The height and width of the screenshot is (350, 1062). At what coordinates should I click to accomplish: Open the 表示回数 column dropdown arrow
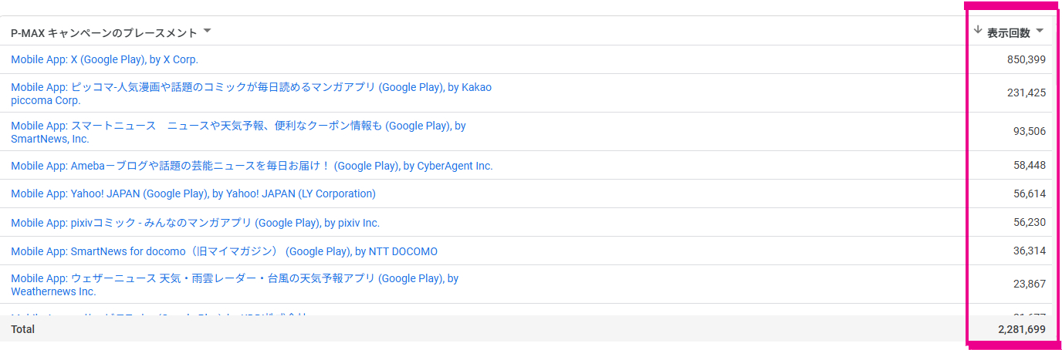[x=1040, y=32]
